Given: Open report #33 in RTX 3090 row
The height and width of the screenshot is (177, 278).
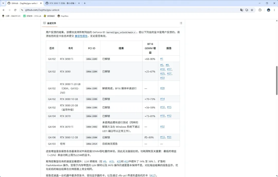Looking at the screenshot, I should [162, 78].
